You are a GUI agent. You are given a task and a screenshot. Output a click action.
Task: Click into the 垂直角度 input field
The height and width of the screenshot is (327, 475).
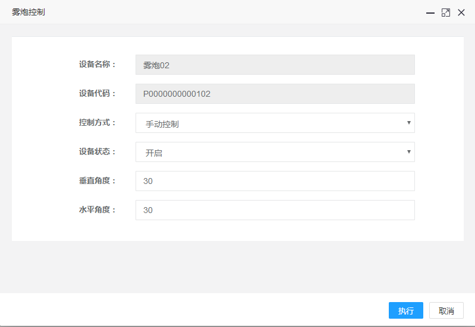click(x=275, y=181)
